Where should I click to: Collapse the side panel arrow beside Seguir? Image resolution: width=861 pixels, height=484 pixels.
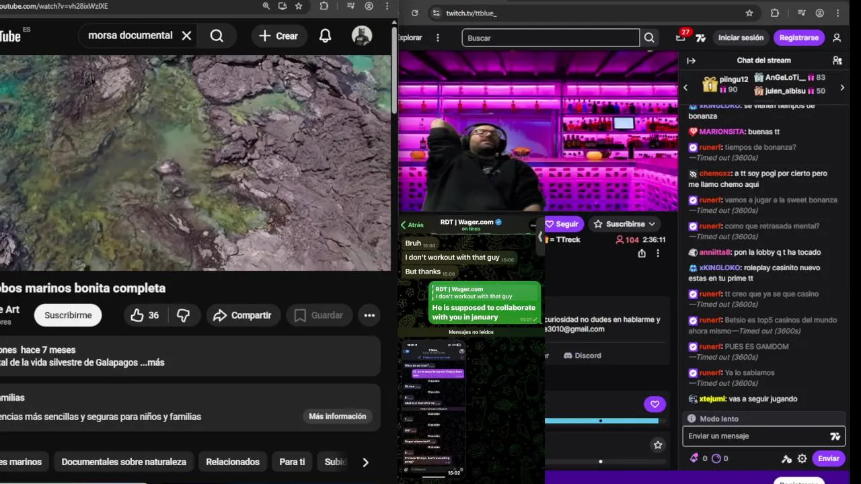point(539,237)
